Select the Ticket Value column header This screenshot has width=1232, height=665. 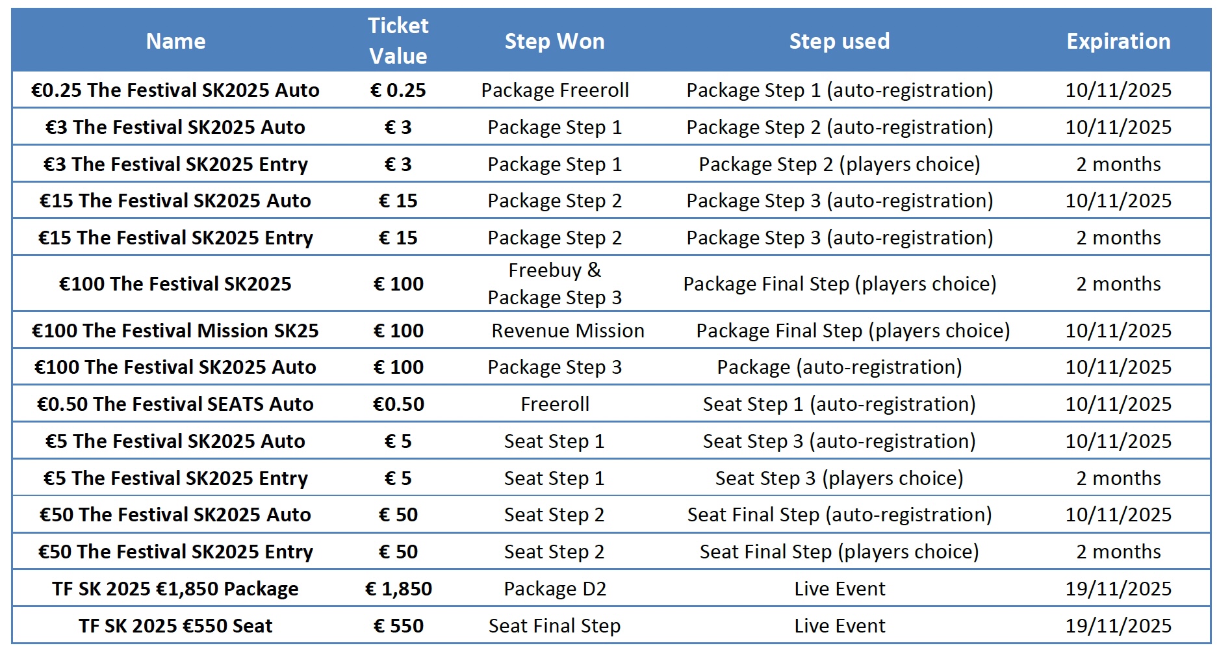pyautogui.click(x=398, y=40)
